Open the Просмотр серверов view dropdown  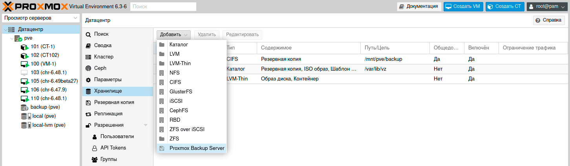click(x=40, y=18)
